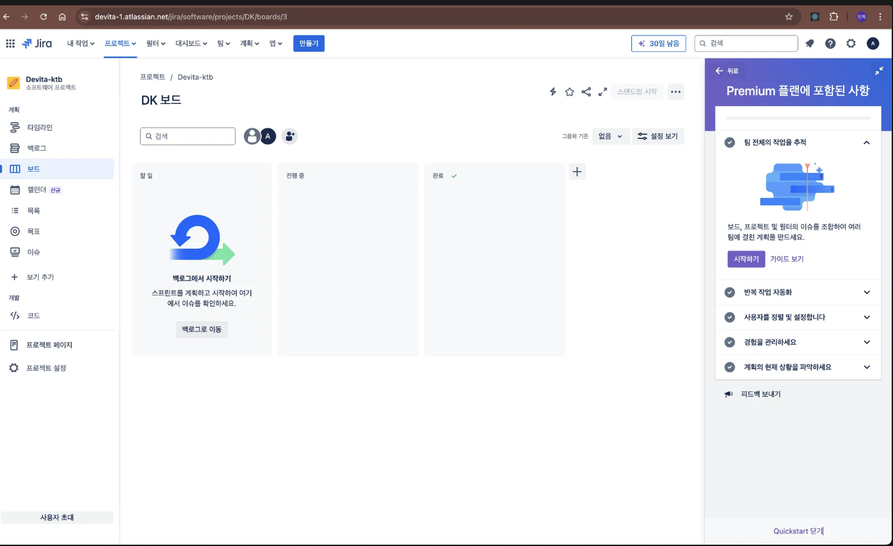Select 보드 in the sidebar

(57, 169)
